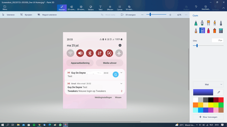Pick a color with the eyedropper

218,92
